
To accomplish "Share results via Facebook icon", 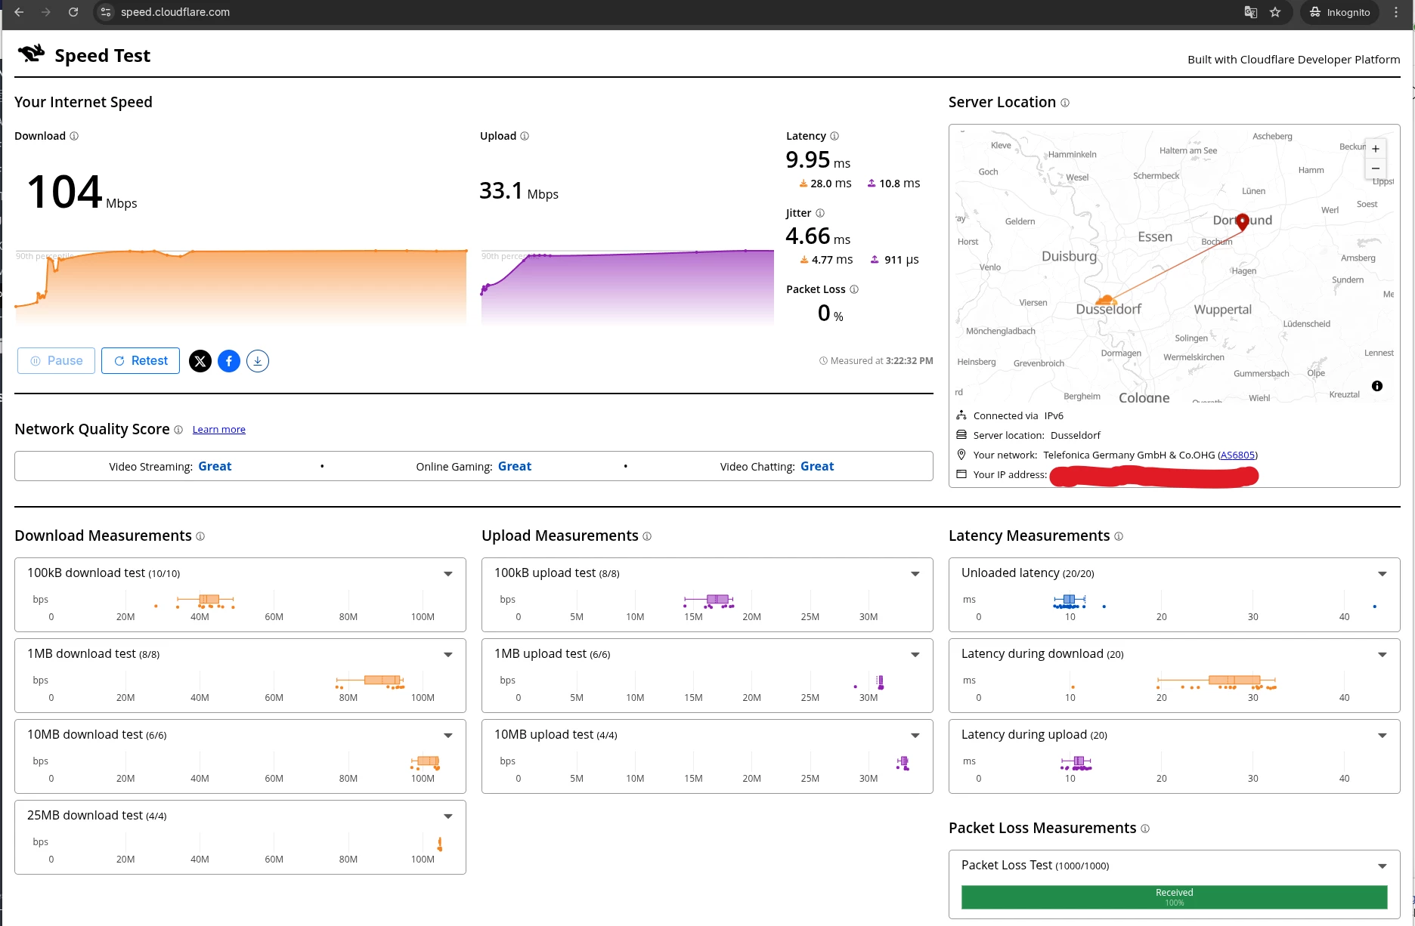I will click(x=229, y=361).
